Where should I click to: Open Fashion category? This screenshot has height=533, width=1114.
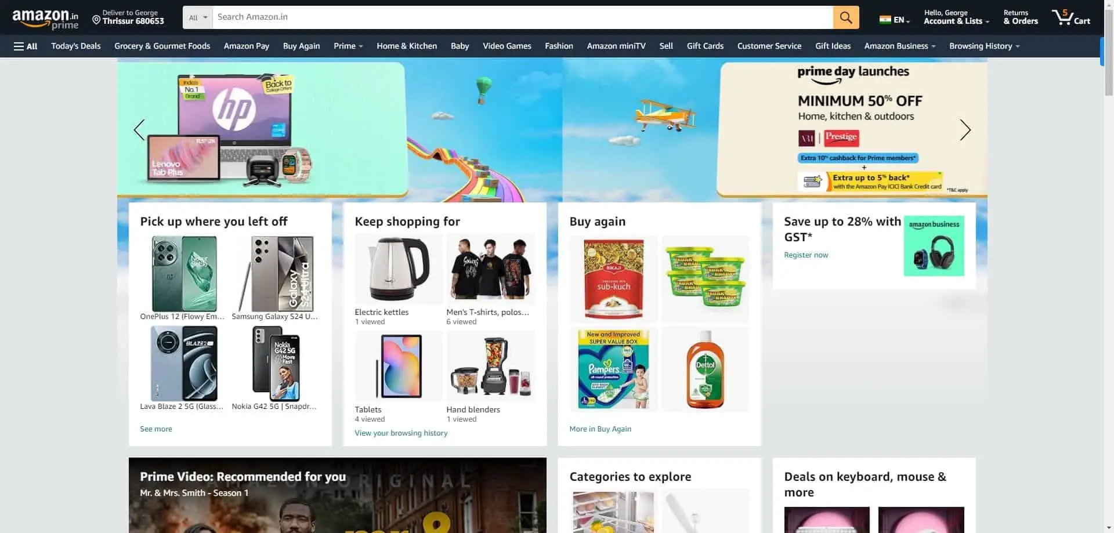pyautogui.click(x=559, y=46)
